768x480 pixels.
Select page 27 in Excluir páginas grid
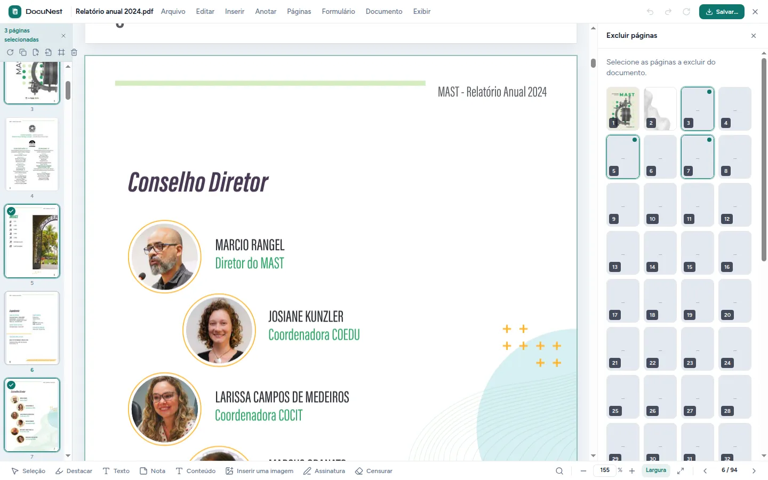click(x=698, y=397)
